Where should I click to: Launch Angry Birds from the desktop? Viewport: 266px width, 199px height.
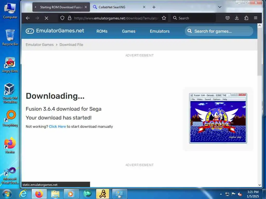tap(10, 65)
